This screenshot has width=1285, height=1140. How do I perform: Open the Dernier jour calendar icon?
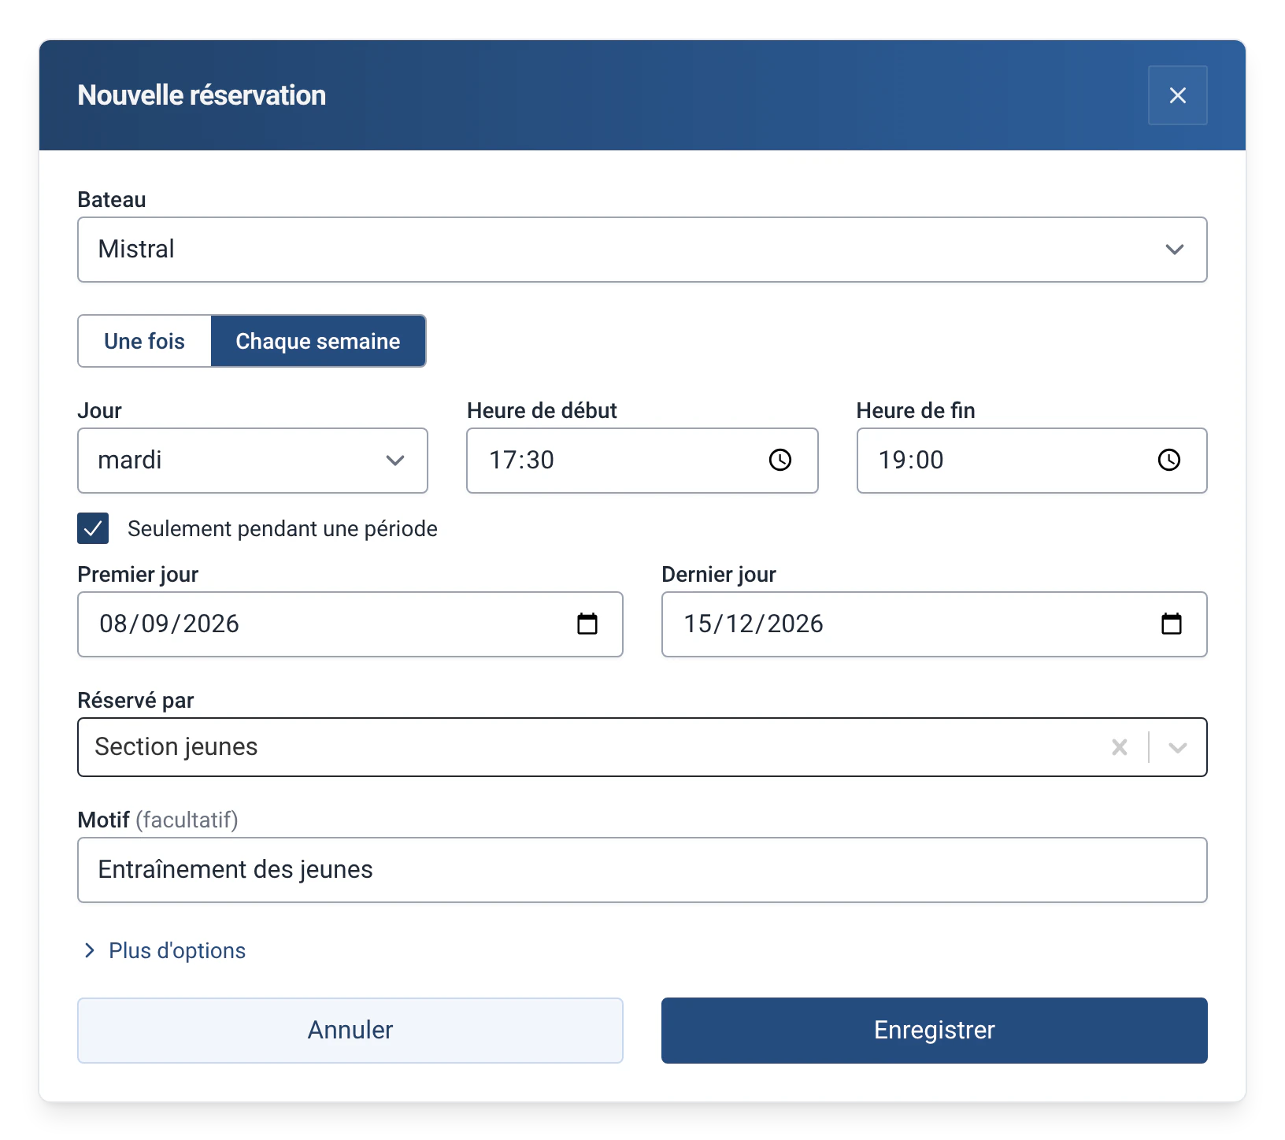pyautogui.click(x=1172, y=624)
